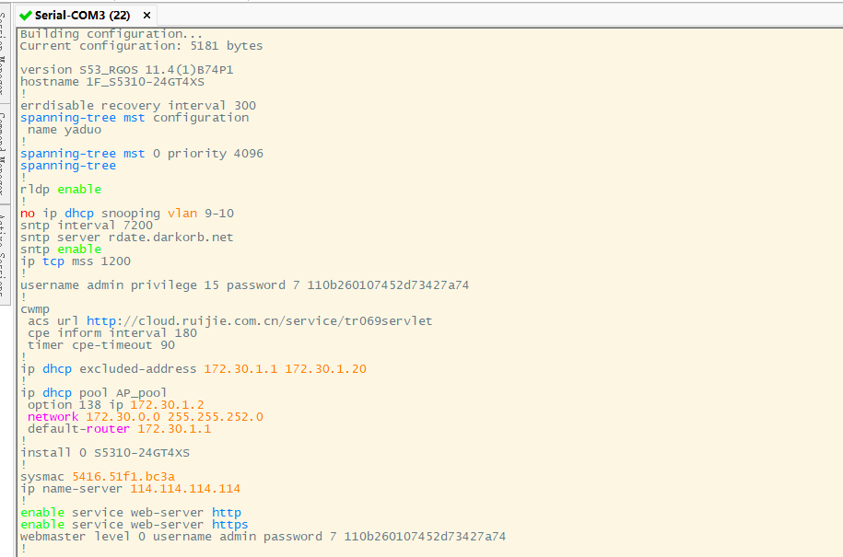Click the 'install 0 S5310-24GT4XS' line
Screen dimensions: 843x557
click(105, 453)
